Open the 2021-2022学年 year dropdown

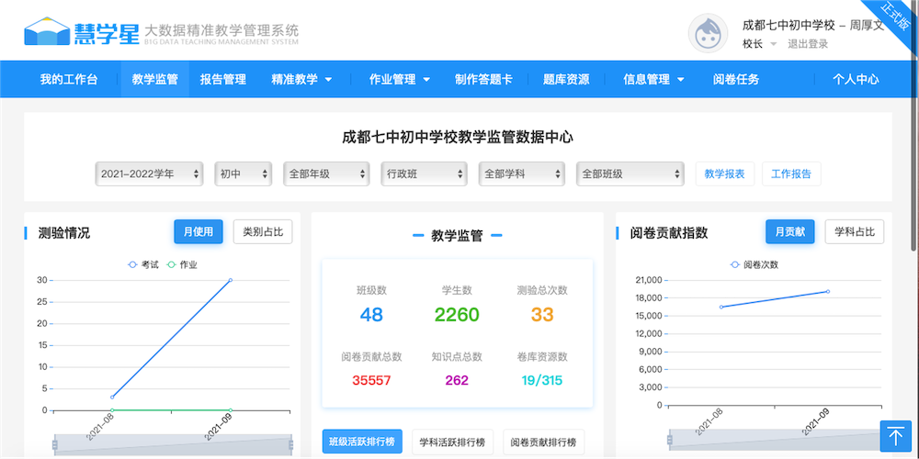click(x=149, y=174)
